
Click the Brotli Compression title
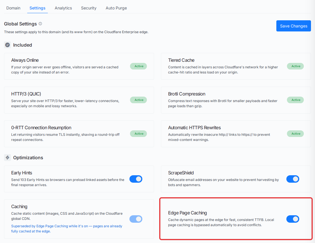[187, 94]
